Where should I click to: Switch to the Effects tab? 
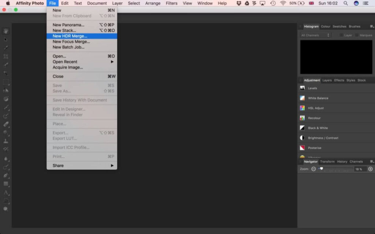339,80
